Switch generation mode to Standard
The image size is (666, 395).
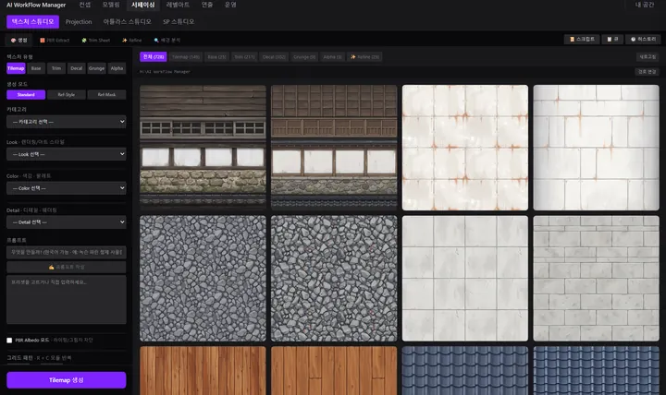click(26, 94)
